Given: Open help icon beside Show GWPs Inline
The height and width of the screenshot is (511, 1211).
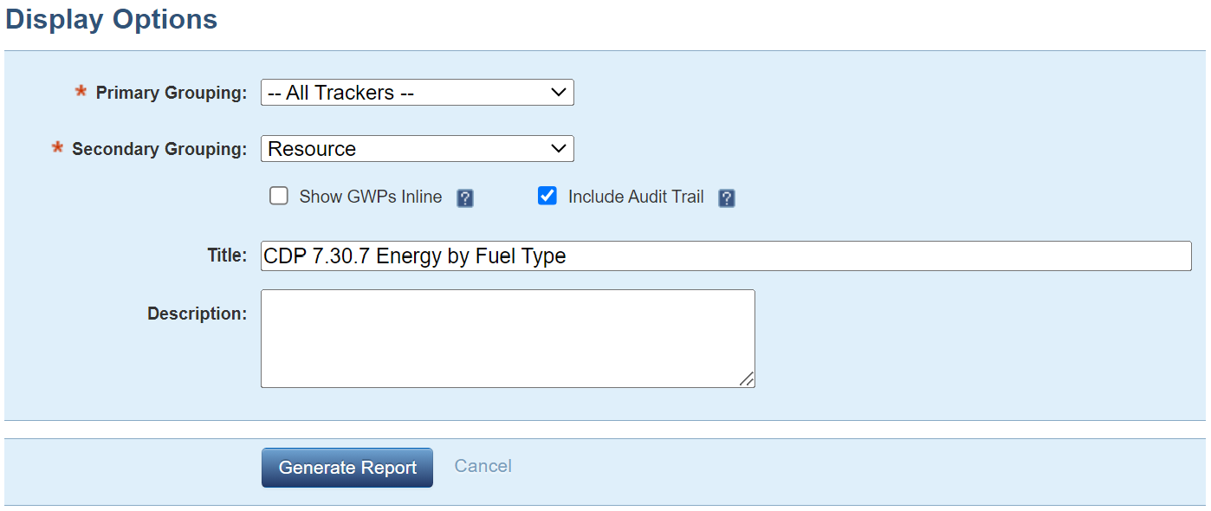Looking at the screenshot, I should pyautogui.click(x=465, y=198).
